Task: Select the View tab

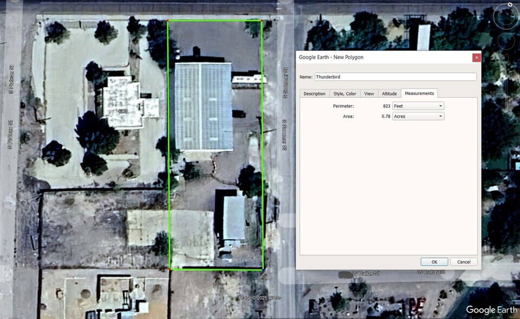Action: click(369, 93)
